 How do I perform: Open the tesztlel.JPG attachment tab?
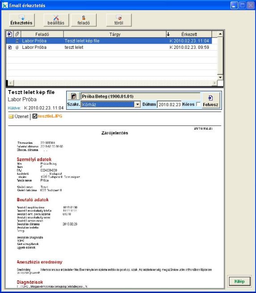(x=50, y=116)
